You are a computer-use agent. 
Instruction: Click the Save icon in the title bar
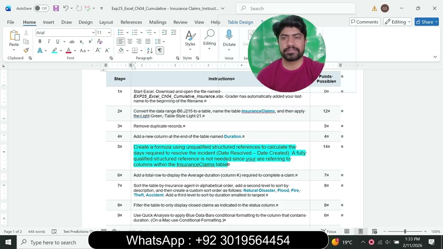point(56,8)
